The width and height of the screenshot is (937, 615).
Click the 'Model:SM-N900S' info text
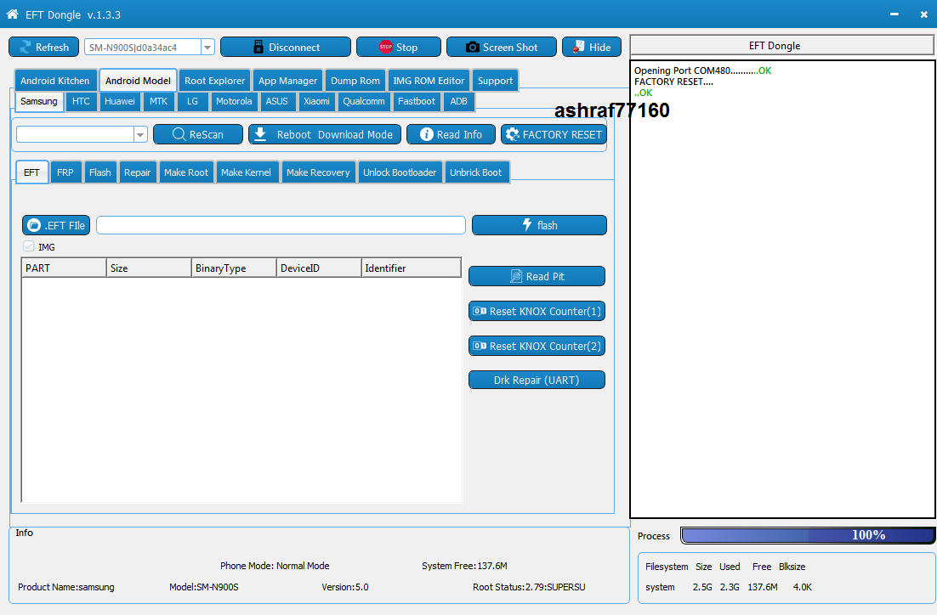click(x=204, y=587)
